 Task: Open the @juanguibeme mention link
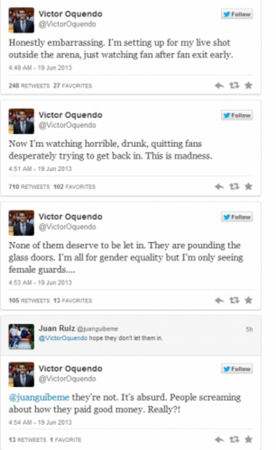click(x=39, y=397)
